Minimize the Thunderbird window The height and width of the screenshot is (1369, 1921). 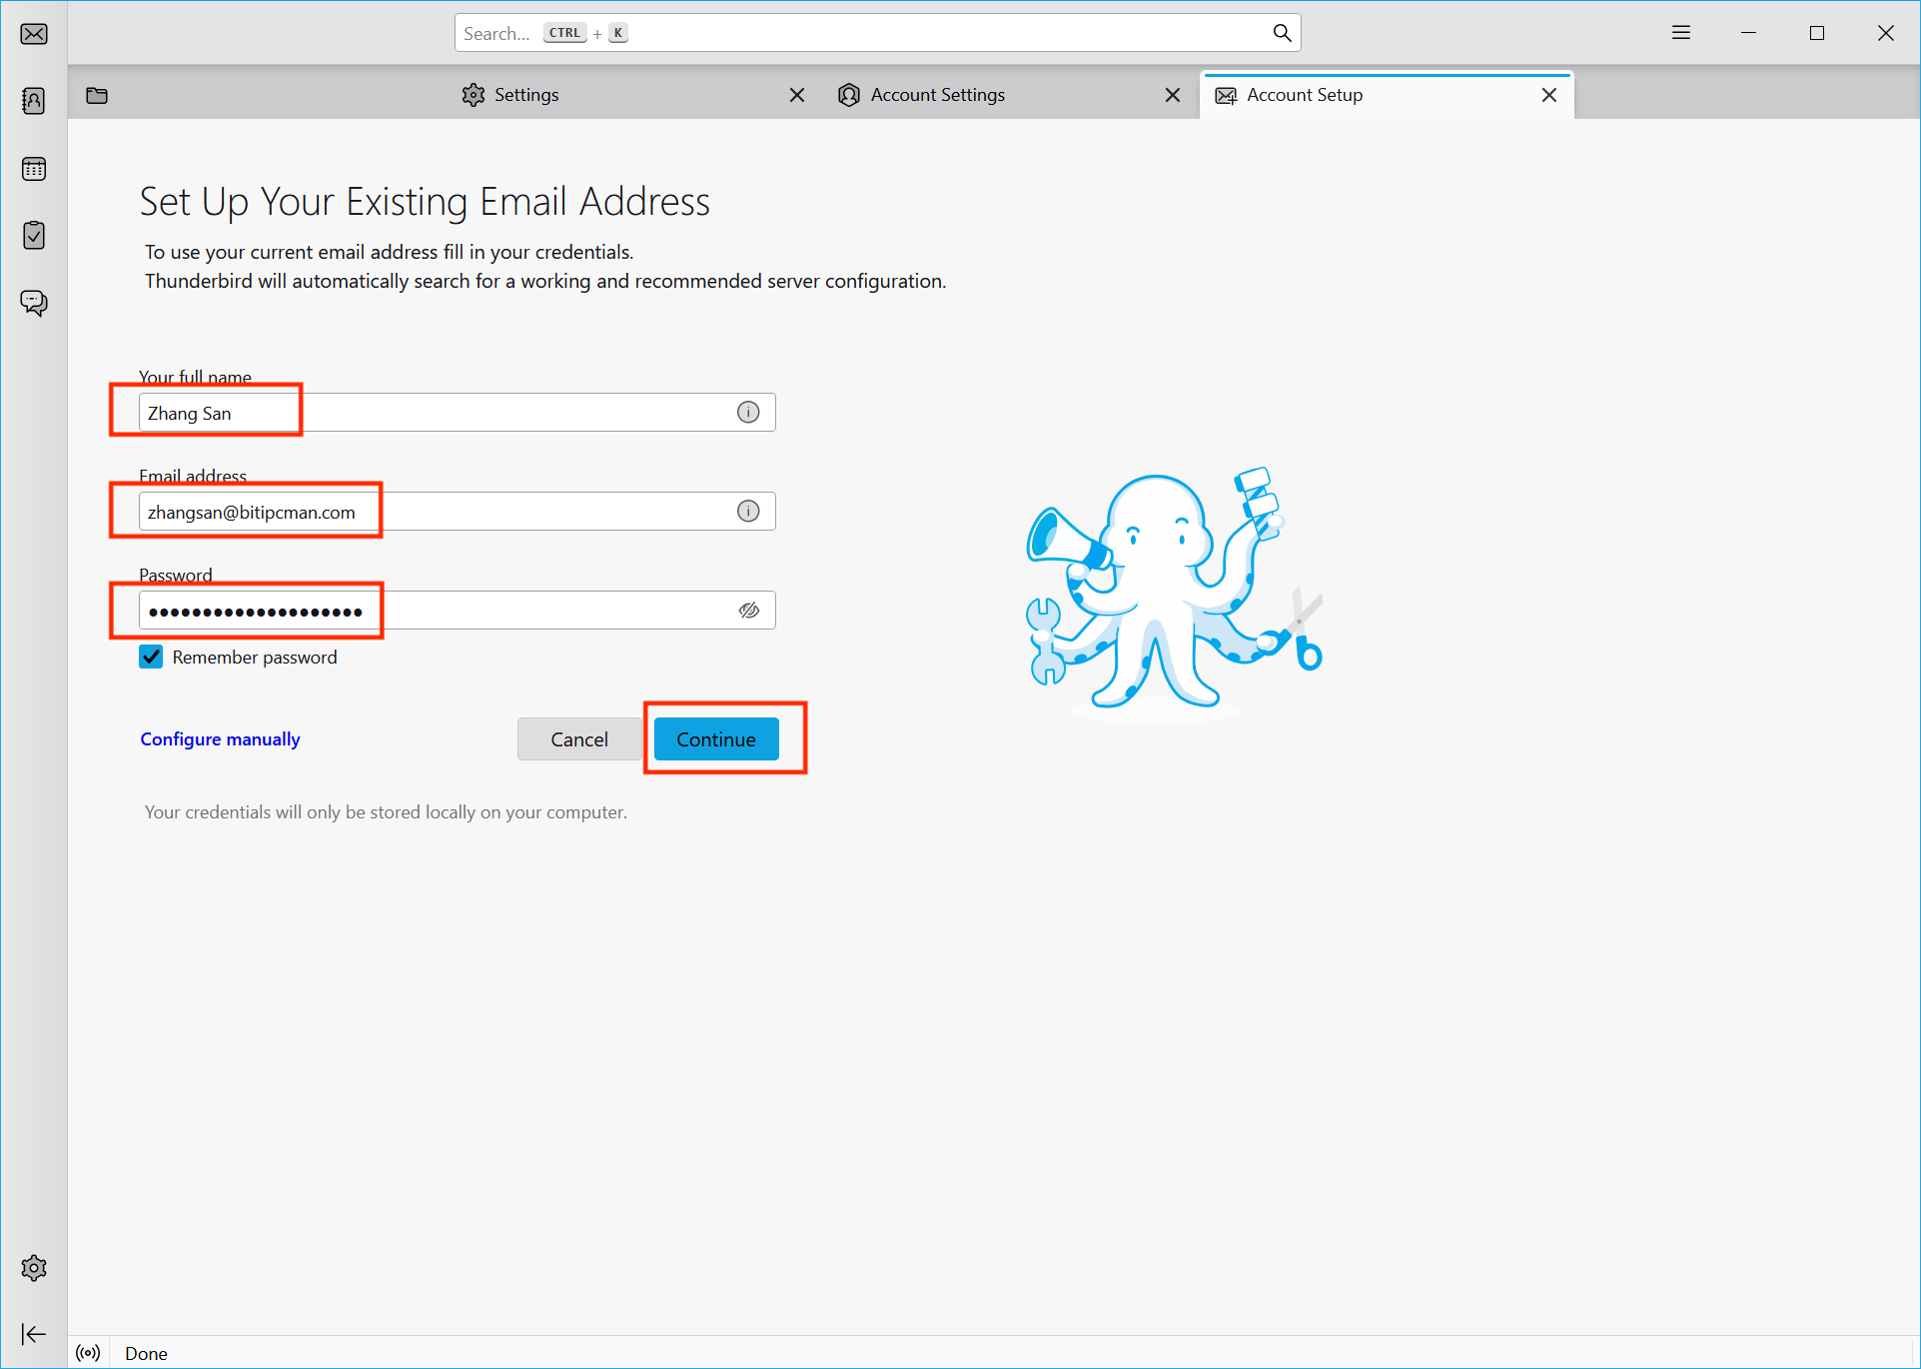point(1748,33)
